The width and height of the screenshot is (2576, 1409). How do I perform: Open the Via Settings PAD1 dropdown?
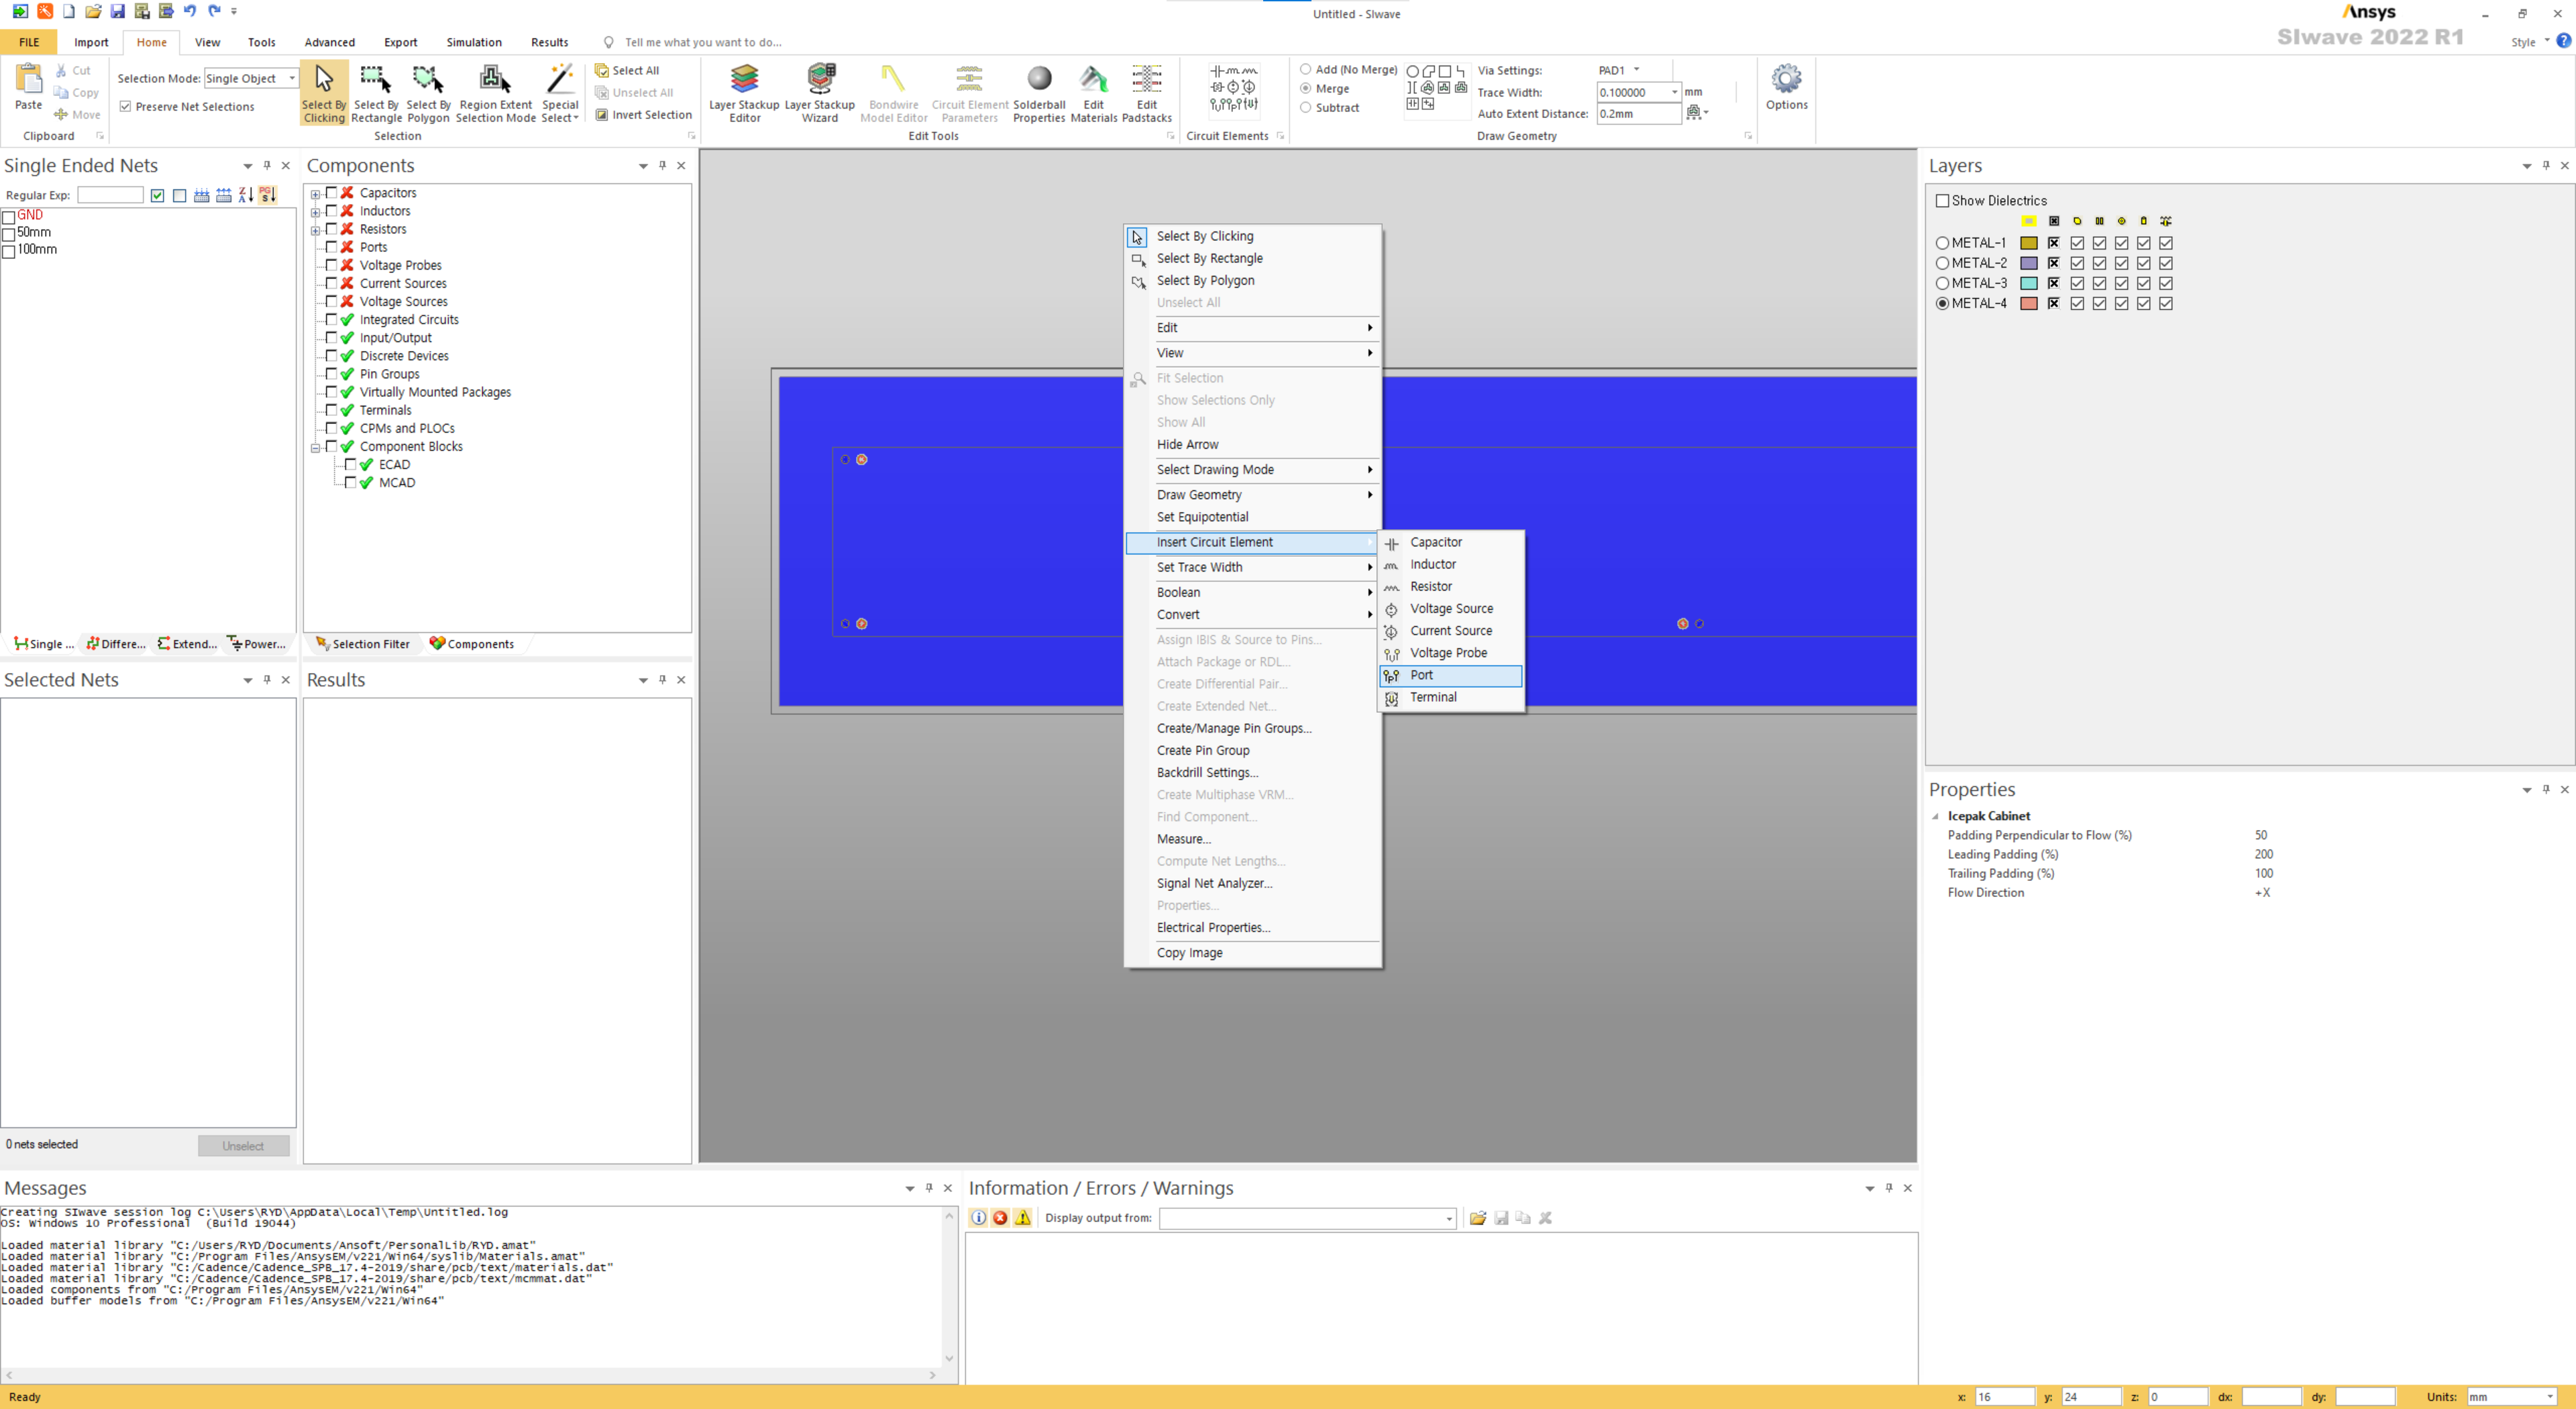(x=1637, y=70)
